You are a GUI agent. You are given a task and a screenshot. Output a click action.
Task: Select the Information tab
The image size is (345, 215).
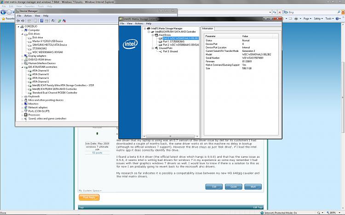207,28
